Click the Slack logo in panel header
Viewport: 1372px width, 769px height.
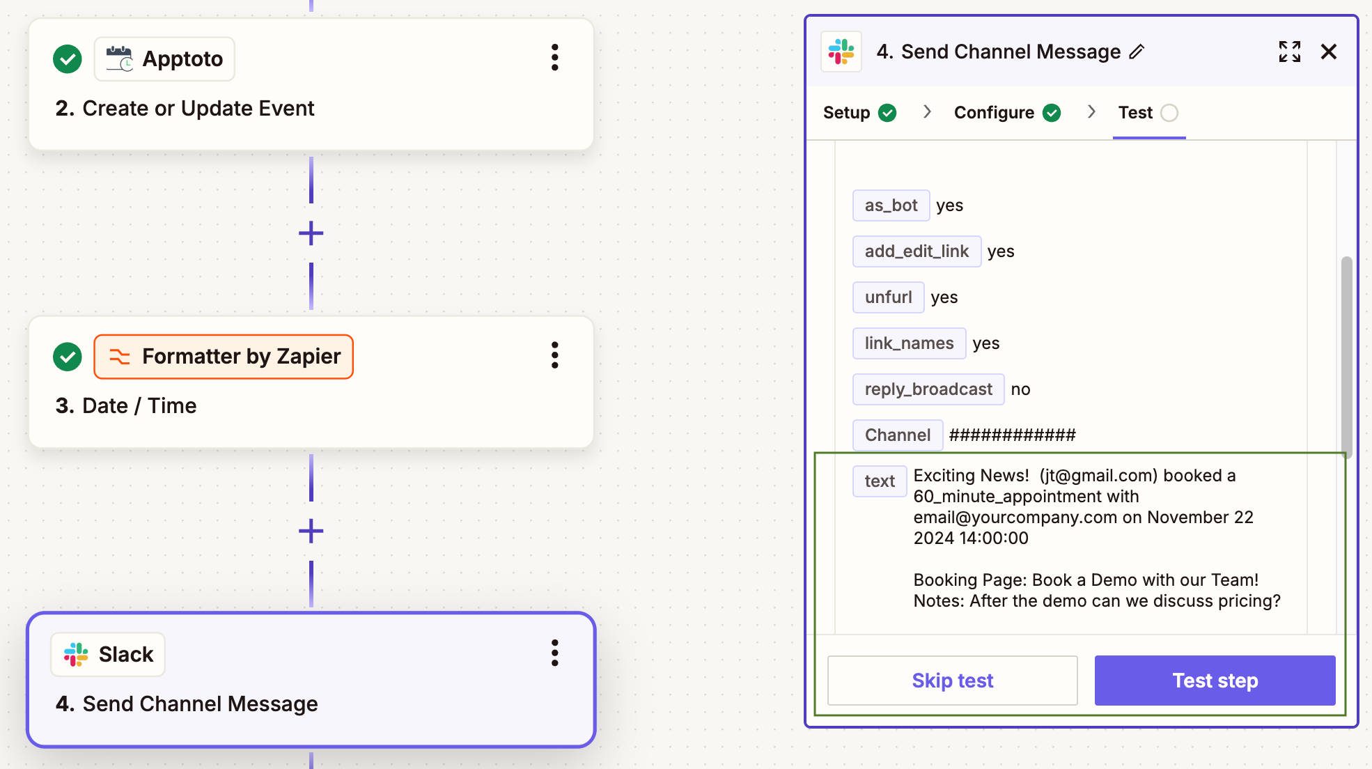coord(841,52)
